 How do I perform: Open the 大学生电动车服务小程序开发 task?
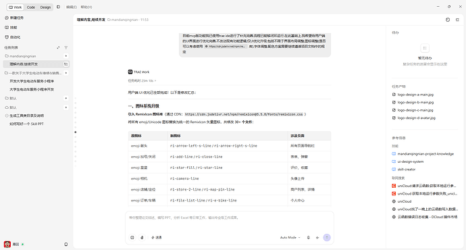point(32,89)
